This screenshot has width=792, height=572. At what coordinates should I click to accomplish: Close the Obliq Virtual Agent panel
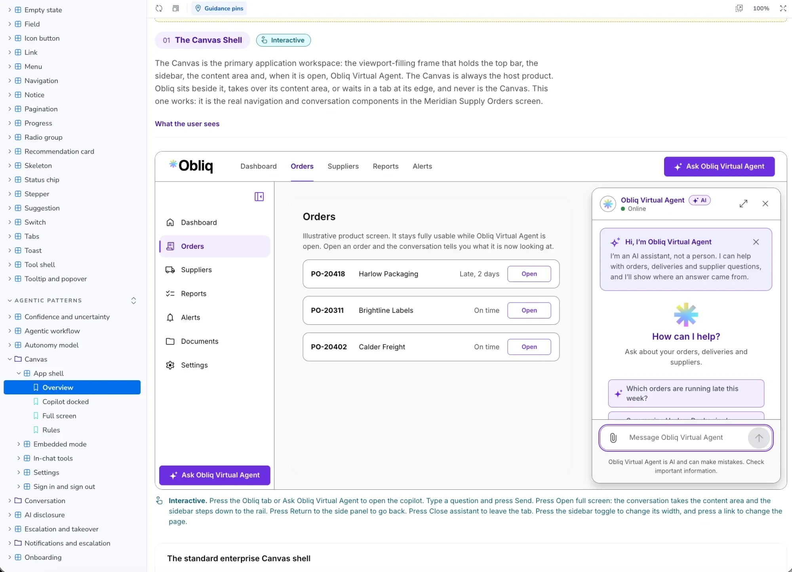coord(765,204)
